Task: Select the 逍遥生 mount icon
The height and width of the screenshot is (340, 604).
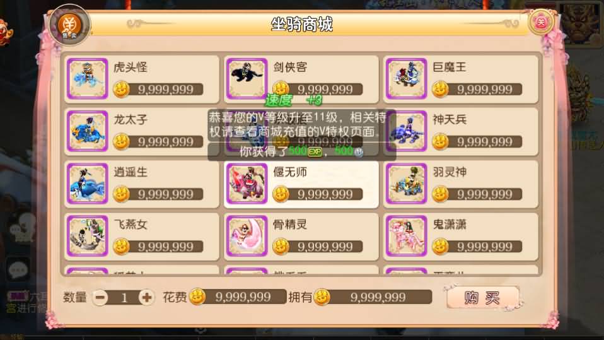Action: tap(88, 184)
